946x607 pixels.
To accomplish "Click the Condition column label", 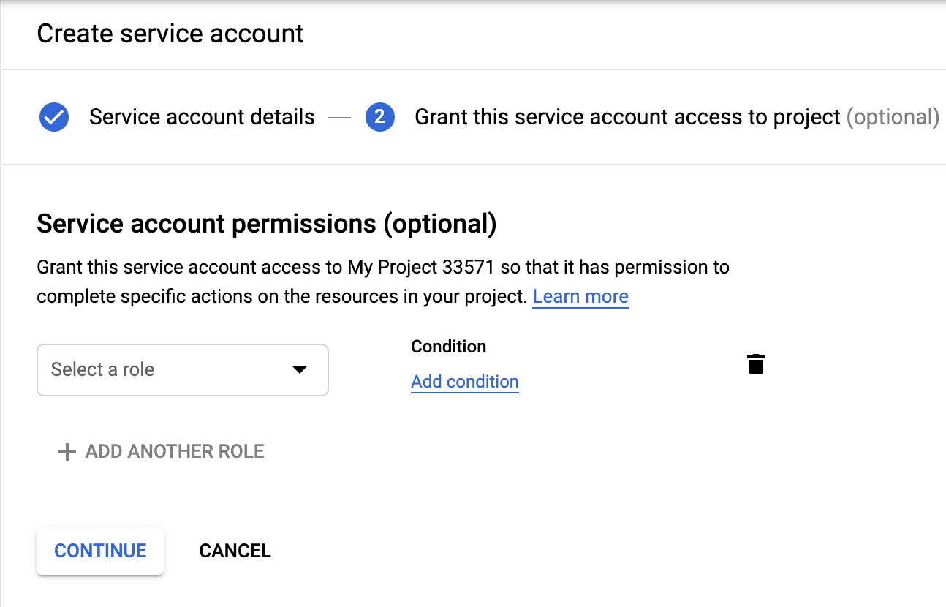I will (449, 347).
